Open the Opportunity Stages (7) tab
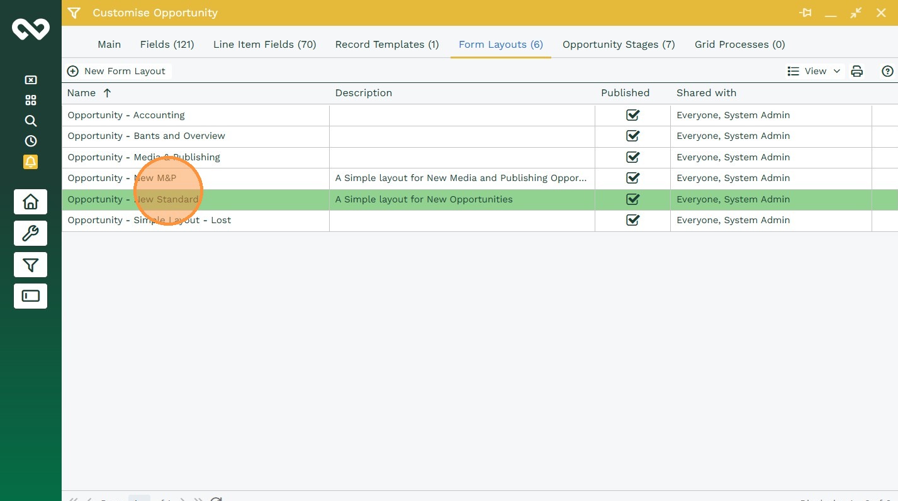 tap(618, 45)
